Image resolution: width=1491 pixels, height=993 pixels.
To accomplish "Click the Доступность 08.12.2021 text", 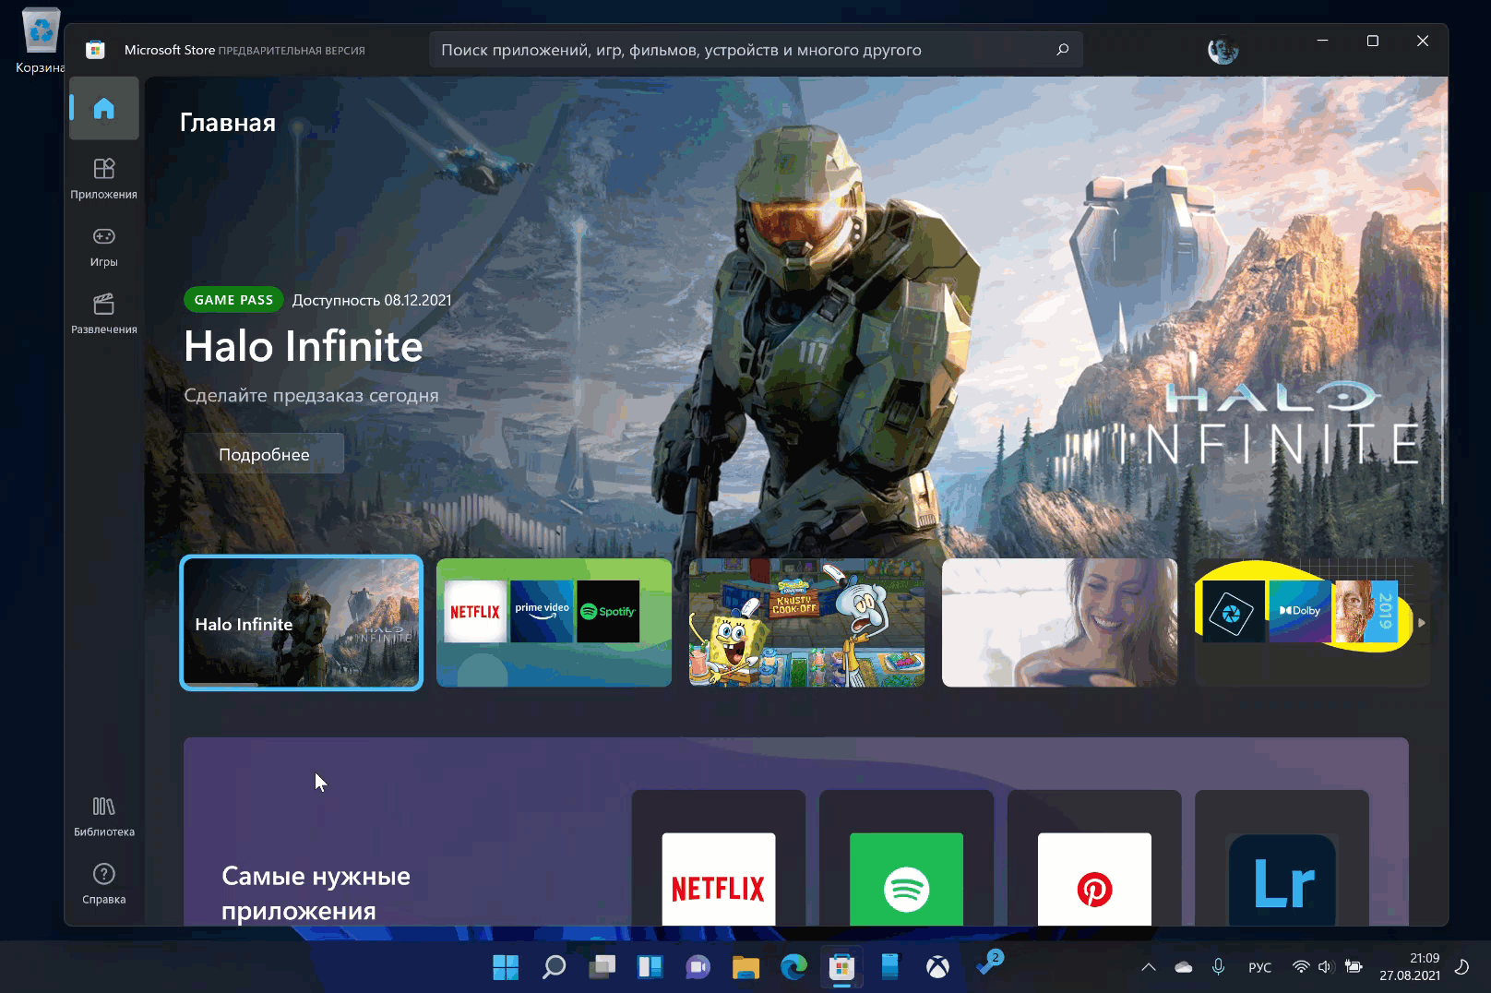I will click(372, 300).
